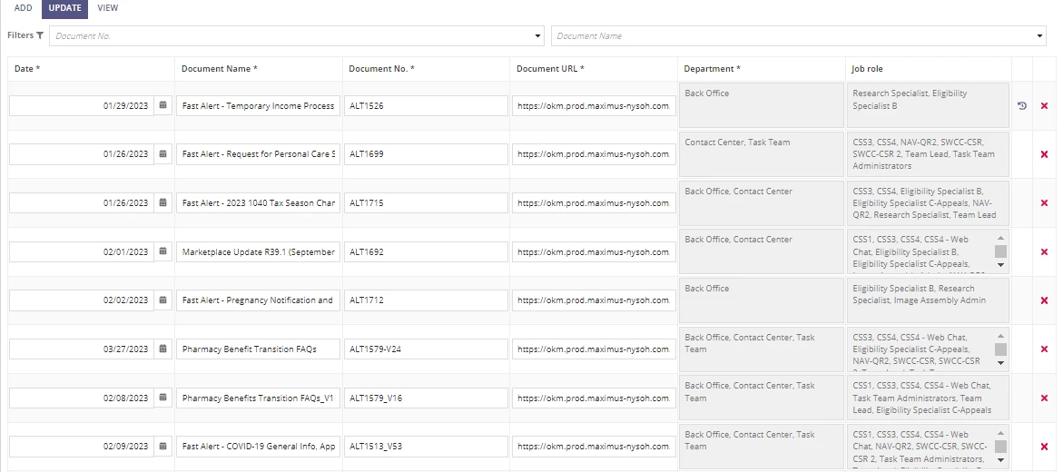Click the ALT1526 document number field

(426, 106)
